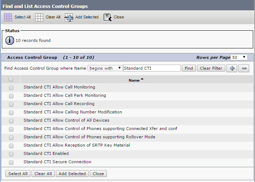
Task: Click the status information icon
Action: point(10,40)
